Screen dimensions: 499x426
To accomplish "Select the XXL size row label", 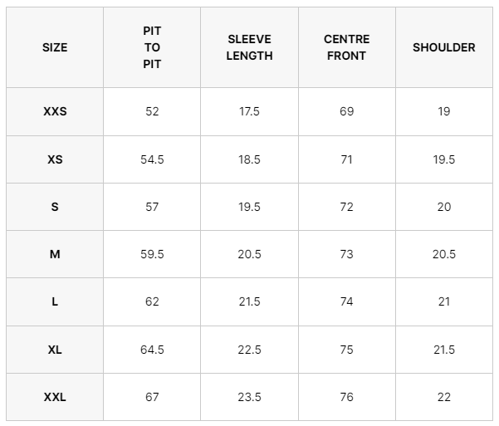I will [x=55, y=397].
